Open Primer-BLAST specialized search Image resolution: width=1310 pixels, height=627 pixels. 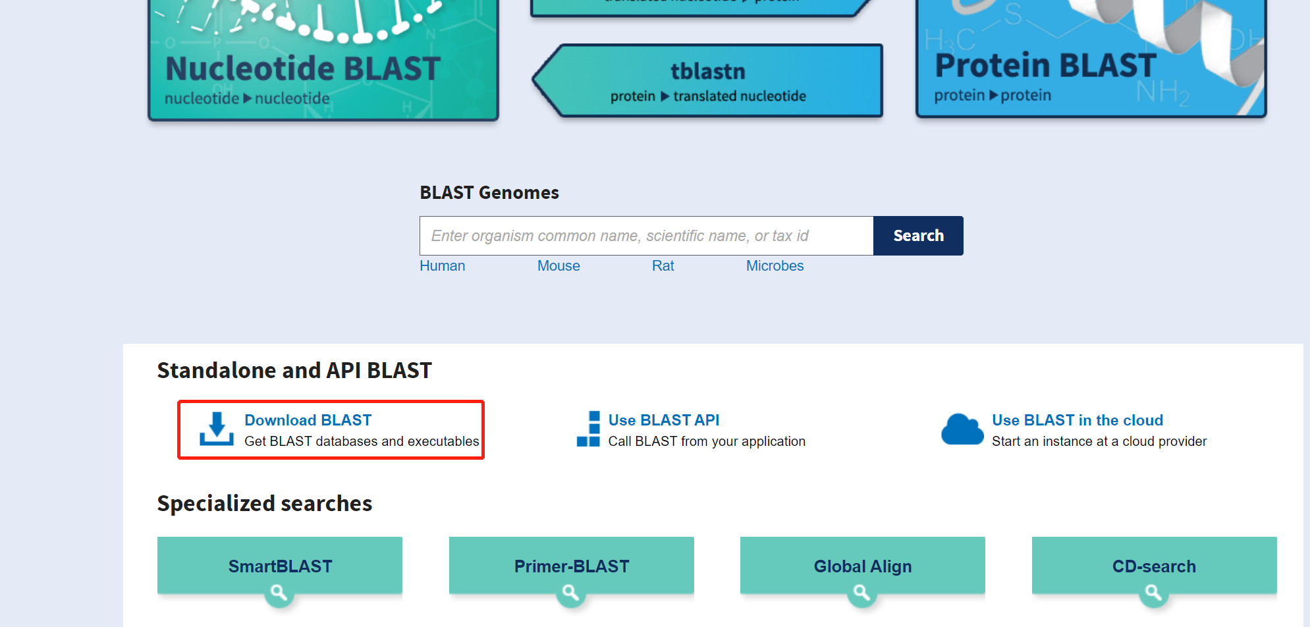(570, 565)
